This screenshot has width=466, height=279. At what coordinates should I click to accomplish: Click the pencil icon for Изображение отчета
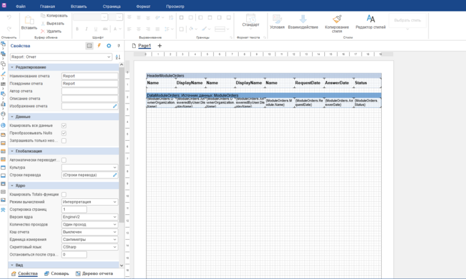[114, 106]
